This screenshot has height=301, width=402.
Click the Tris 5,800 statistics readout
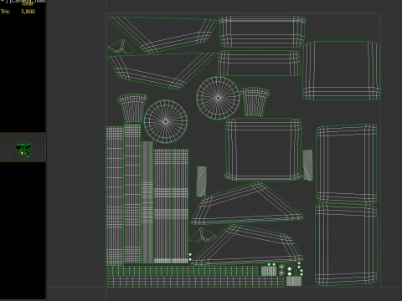click(x=18, y=12)
